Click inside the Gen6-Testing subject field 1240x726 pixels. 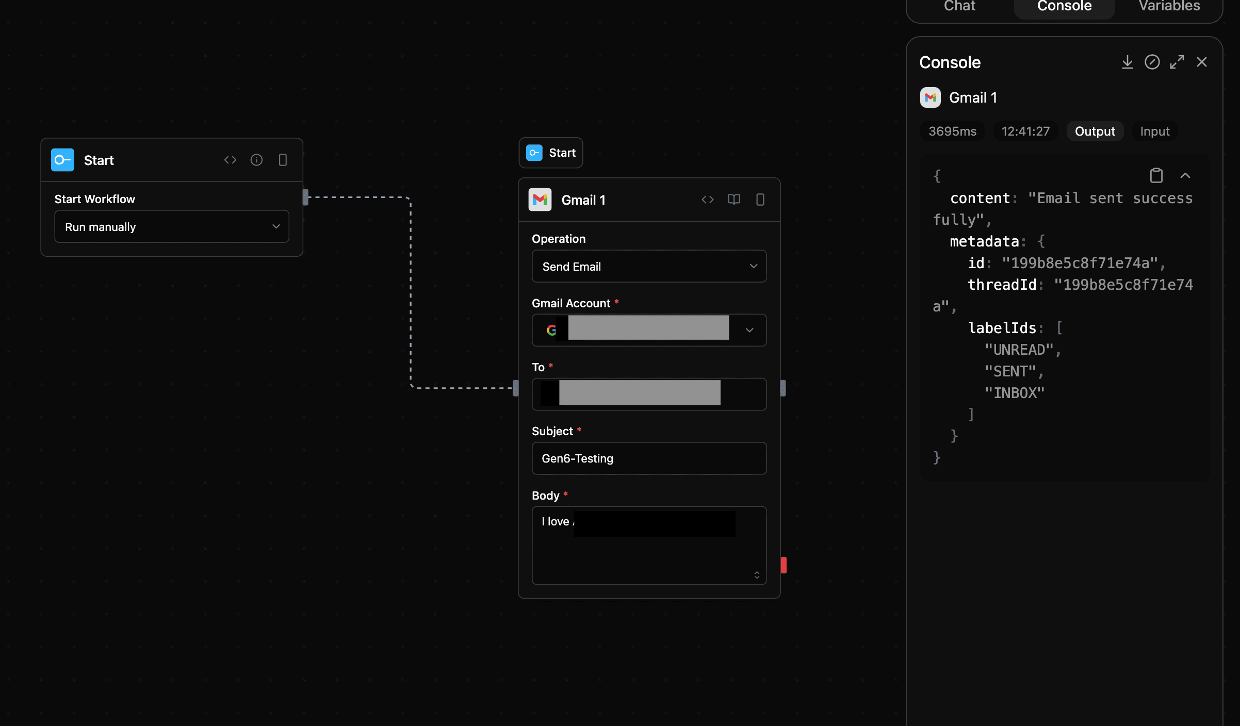(648, 458)
